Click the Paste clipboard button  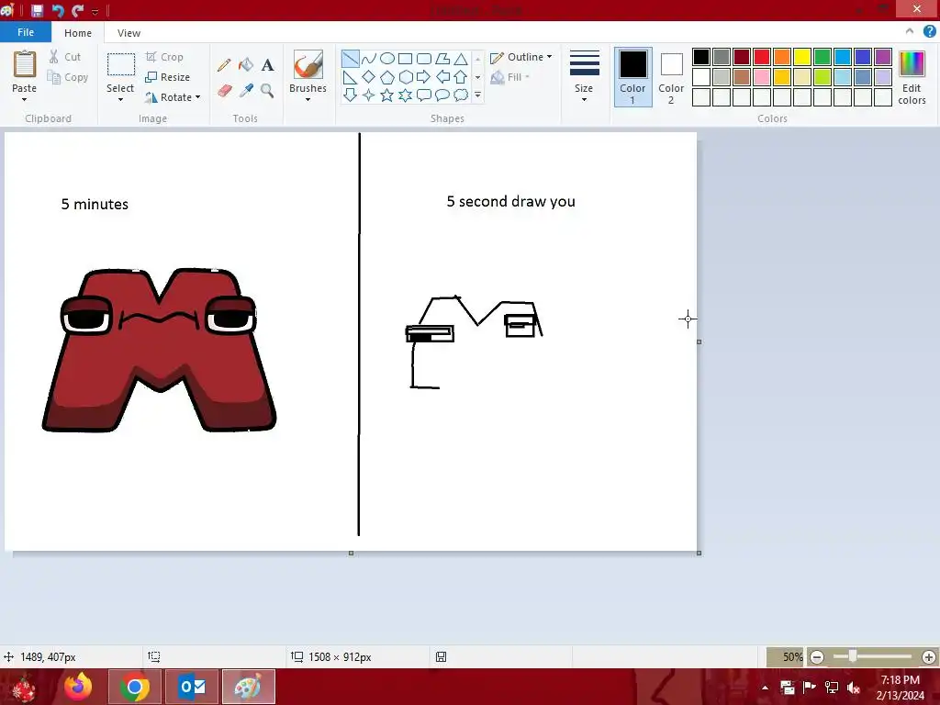click(25, 65)
